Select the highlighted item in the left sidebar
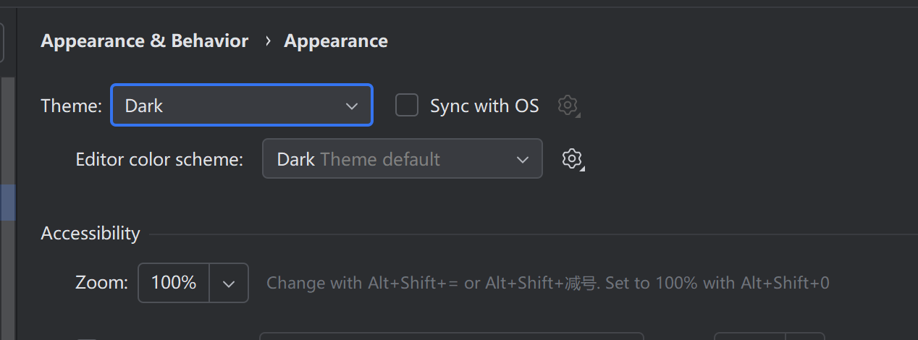Screen dimensions: 918x340 pos(7,203)
